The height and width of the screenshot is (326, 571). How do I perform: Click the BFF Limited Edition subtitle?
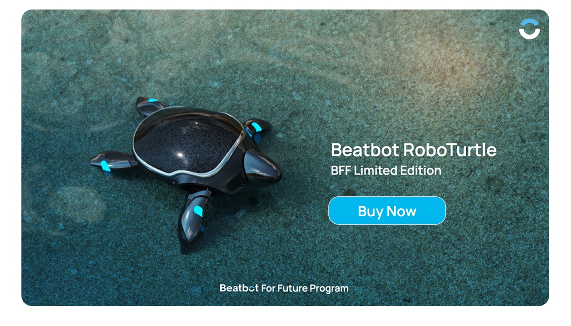[x=386, y=170]
